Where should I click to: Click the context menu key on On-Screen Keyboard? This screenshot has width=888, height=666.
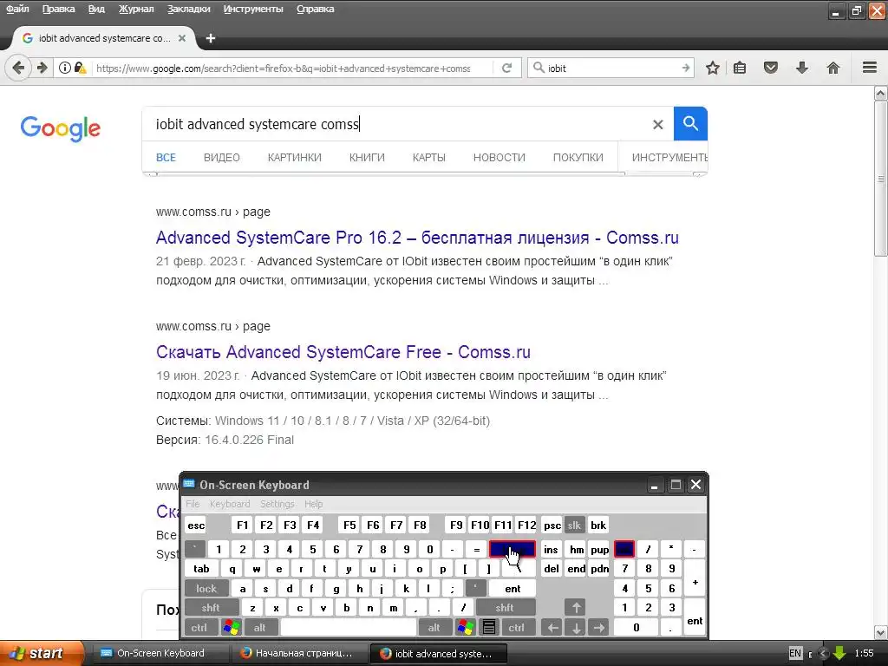coord(489,628)
